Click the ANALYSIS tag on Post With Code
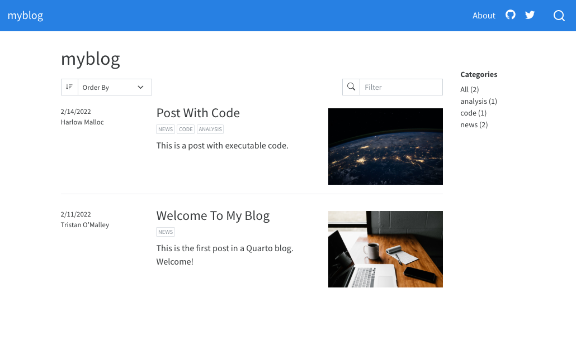Screen dimensions: 576x355 coord(210,129)
